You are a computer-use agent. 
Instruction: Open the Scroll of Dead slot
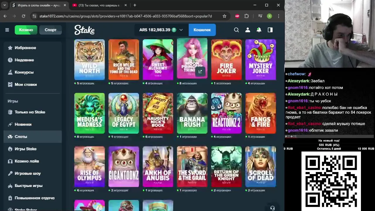click(x=260, y=167)
